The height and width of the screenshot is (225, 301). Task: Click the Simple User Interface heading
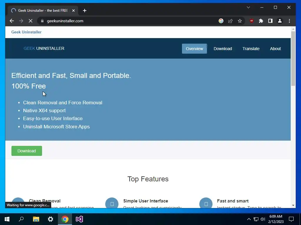click(146, 201)
